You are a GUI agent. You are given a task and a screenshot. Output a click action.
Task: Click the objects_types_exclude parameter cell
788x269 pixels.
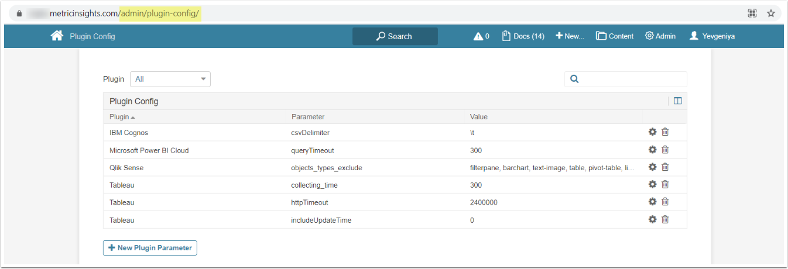[327, 168]
